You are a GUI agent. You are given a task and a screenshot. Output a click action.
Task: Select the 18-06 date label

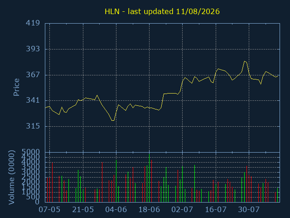[149, 210]
